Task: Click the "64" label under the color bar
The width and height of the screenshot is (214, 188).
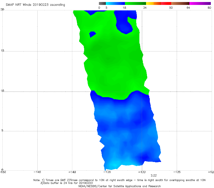Action: pyautogui.click(x=188, y=8)
